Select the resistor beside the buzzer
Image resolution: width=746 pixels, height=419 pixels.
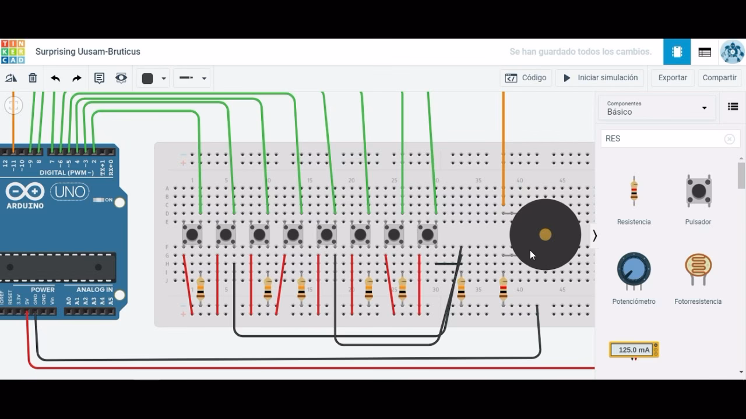click(x=504, y=287)
